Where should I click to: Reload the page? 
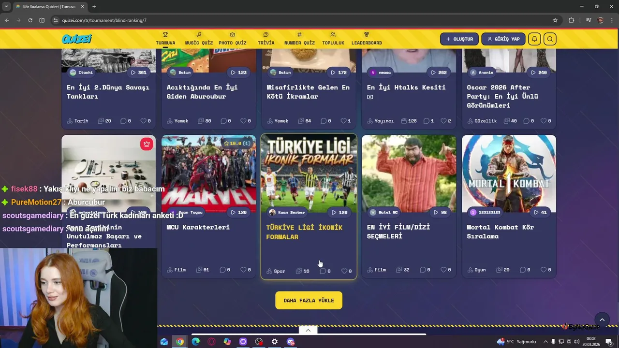(x=30, y=20)
